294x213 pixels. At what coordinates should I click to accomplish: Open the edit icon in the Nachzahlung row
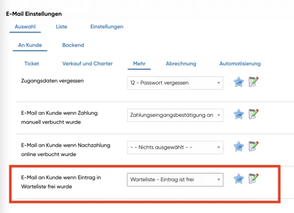(x=253, y=146)
